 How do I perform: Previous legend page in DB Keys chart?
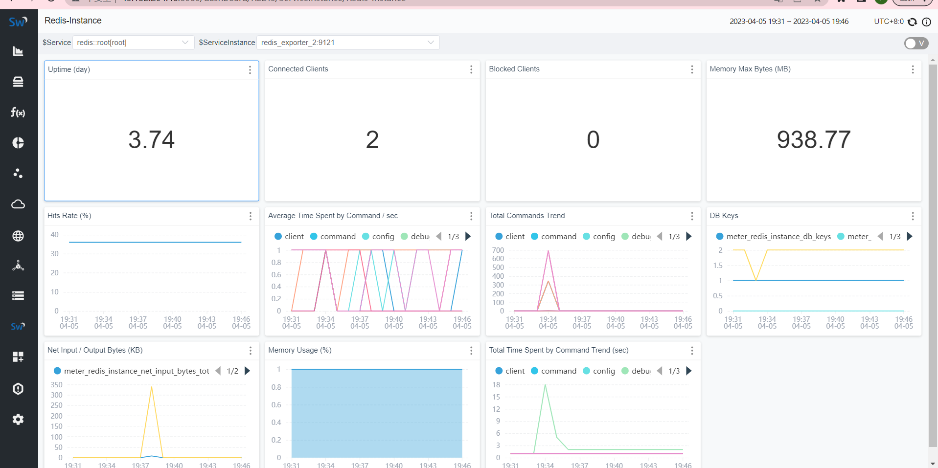pyautogui.click(x=880, y=236)
